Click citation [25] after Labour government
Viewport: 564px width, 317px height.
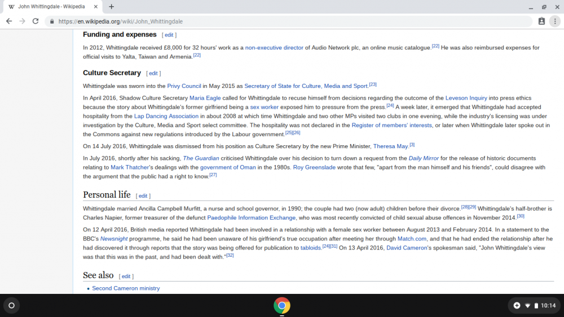[289, 132]
